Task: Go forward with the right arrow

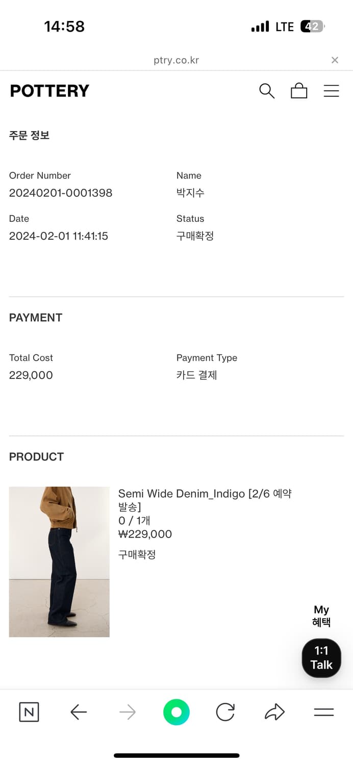Action: click(x=128, y=712)
